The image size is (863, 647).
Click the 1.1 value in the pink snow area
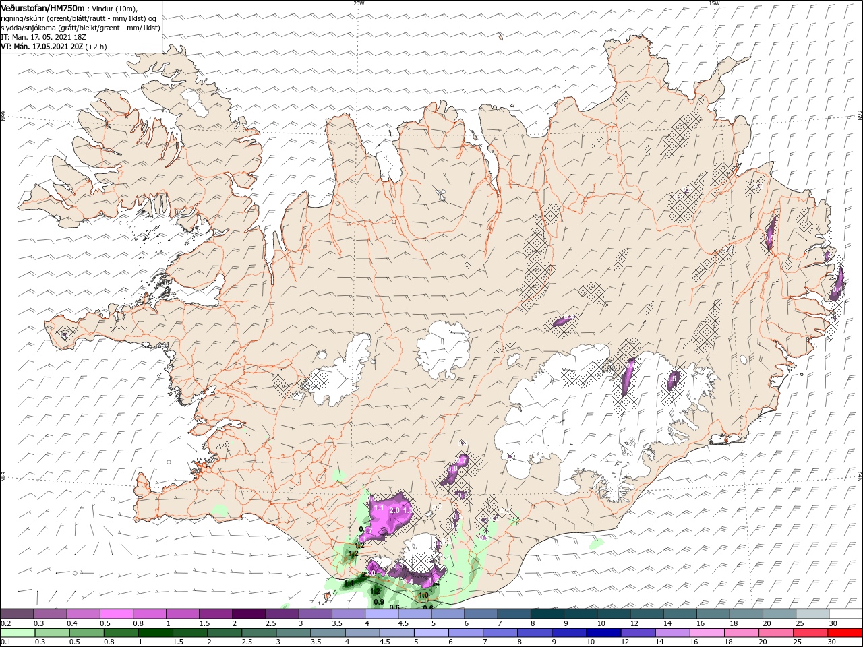[379, 508]
